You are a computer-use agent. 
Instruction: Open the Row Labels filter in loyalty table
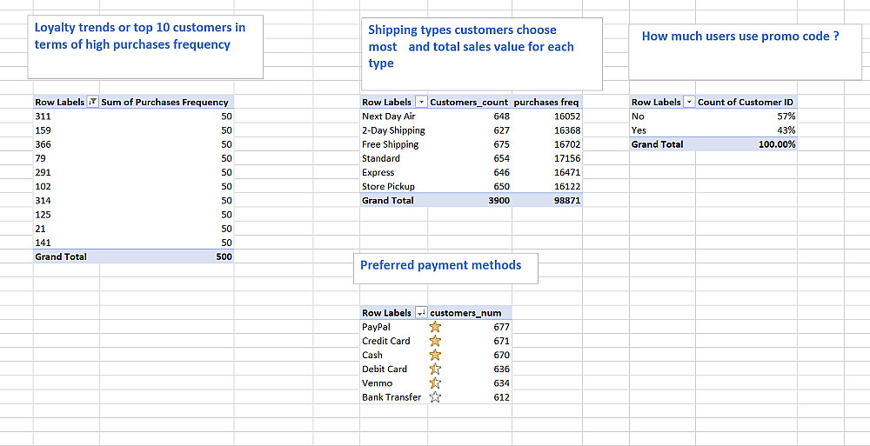[93, 103]
